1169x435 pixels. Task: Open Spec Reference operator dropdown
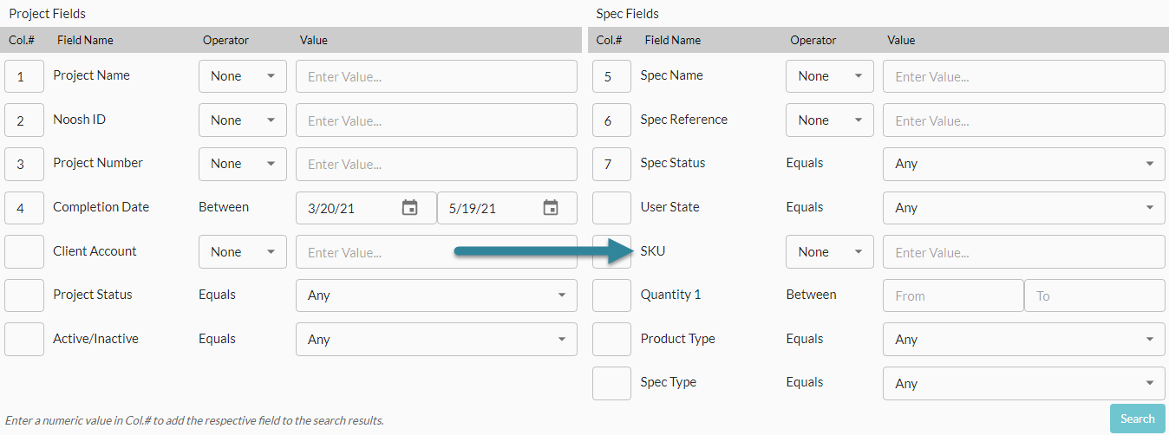(830, 120)
